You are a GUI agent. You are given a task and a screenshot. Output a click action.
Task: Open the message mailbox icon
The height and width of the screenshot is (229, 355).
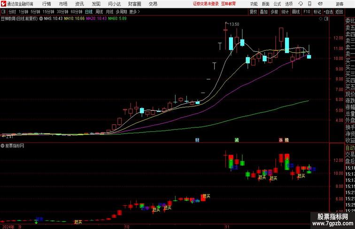[320, 4]
